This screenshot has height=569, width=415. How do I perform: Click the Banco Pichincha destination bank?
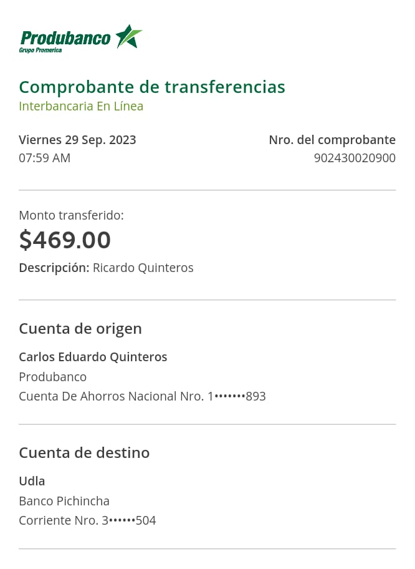(64, 501)
